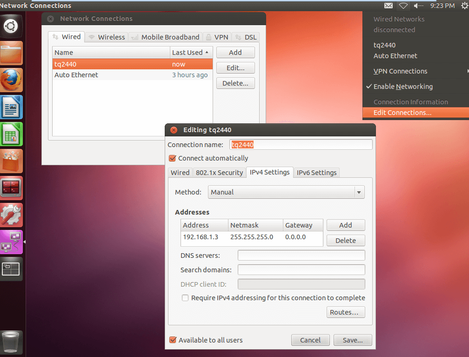Click the Routes… button
469x357 pixels.
tap(346, 312)
